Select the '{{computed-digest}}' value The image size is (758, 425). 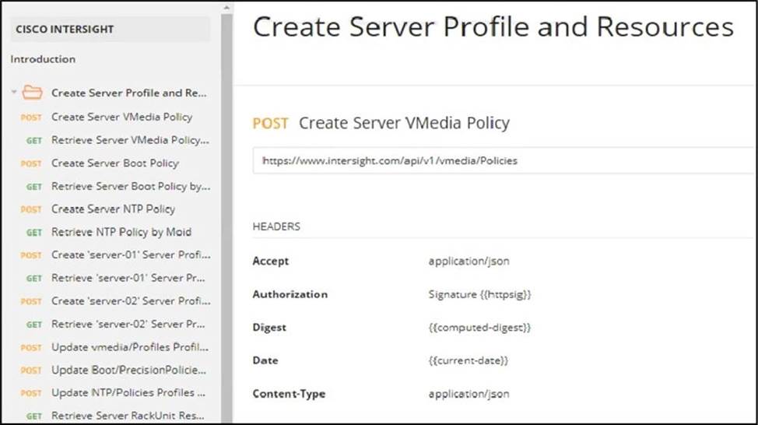click(x=479, y=328)
